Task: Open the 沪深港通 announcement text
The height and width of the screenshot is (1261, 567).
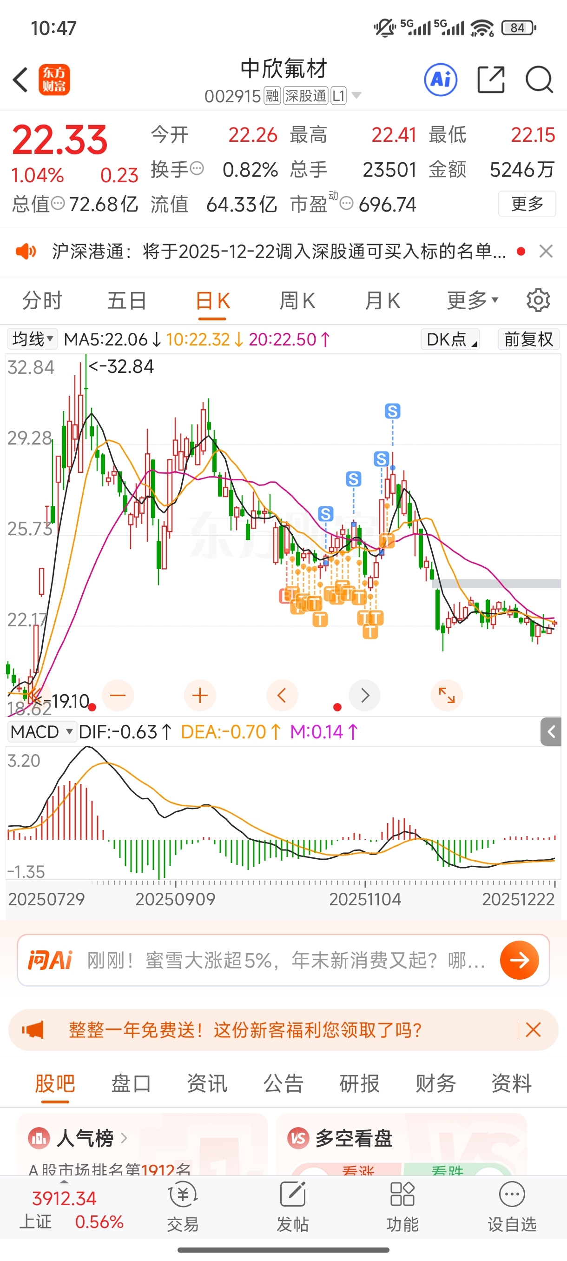Action: coord(279,251)
